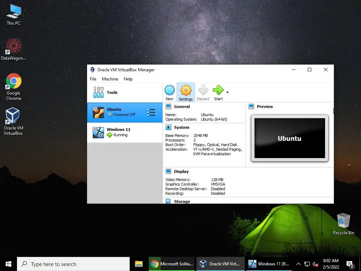Viewport: 361px width, 271px height.
Task: Open the General section header link
Action: tap(182, 107)
